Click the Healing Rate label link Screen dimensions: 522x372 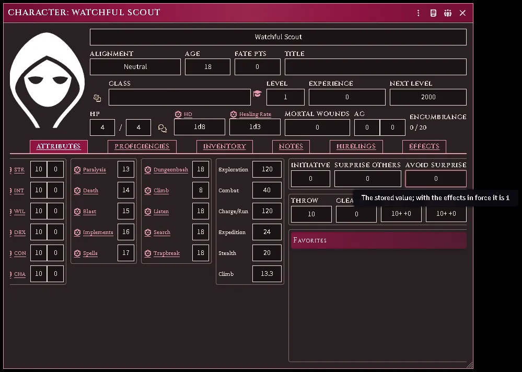256,114
